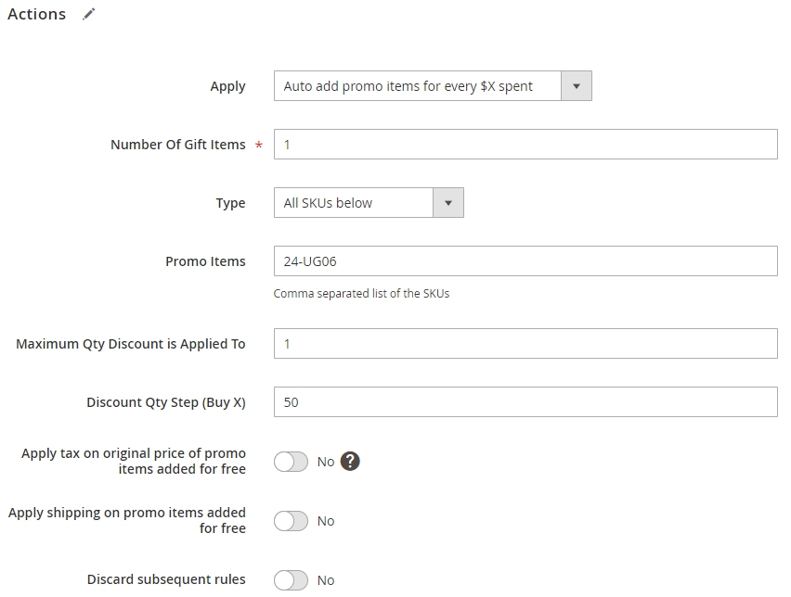791x597 pixels.
Task: Open the Apply dropdown
Action: point(433,86)
